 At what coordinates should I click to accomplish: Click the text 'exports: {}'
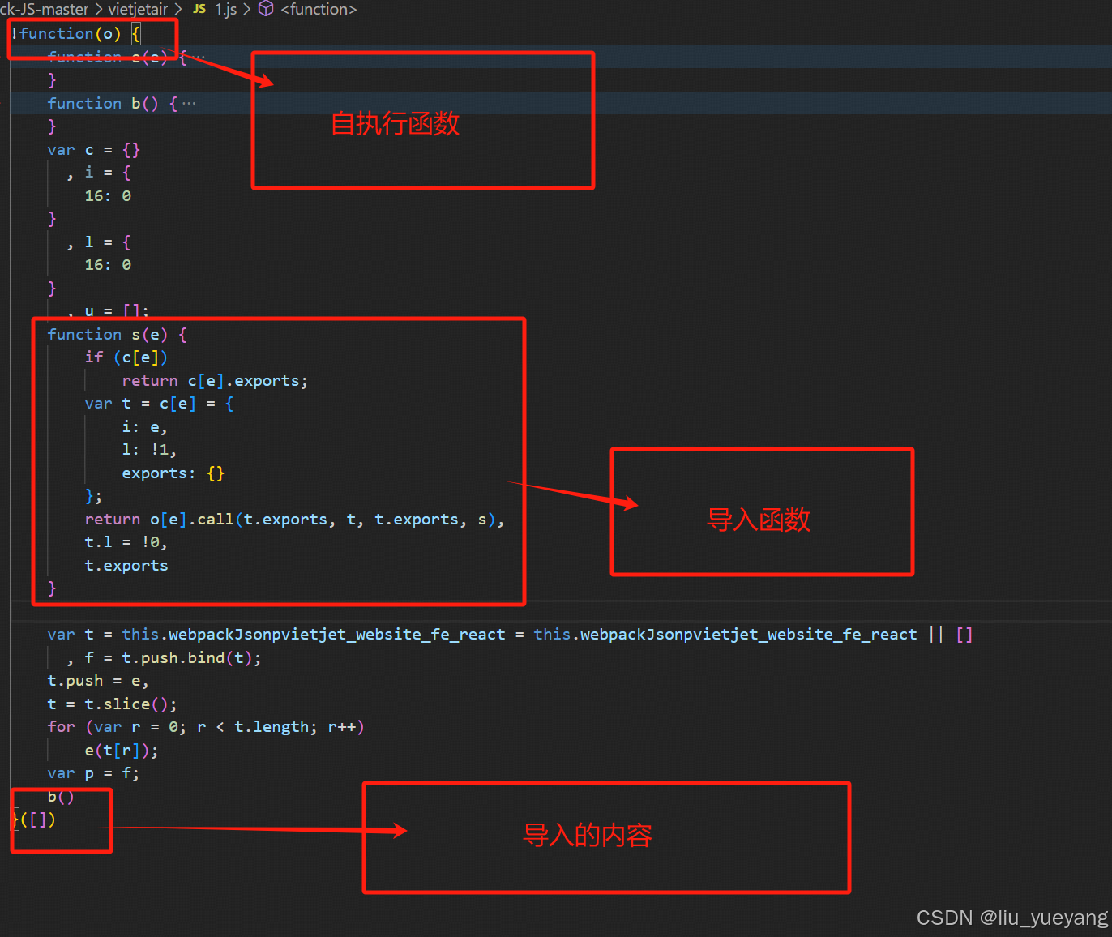point(173,473)
